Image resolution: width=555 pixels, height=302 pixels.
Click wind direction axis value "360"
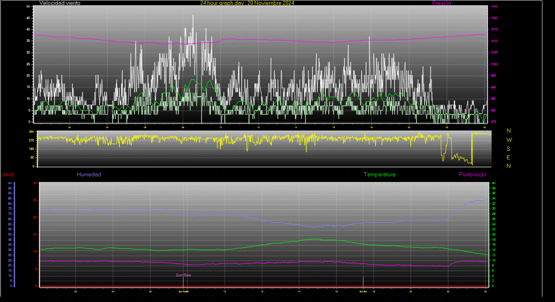[x=31, y=131]
